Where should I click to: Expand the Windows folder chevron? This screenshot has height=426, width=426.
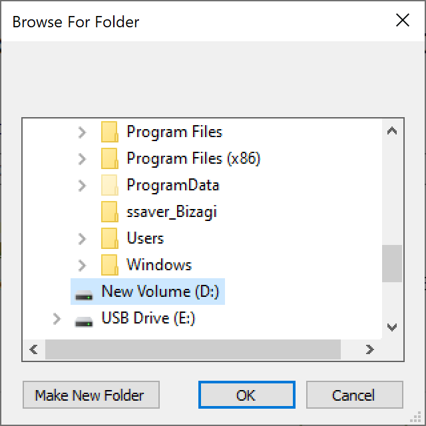pos(82,266)
